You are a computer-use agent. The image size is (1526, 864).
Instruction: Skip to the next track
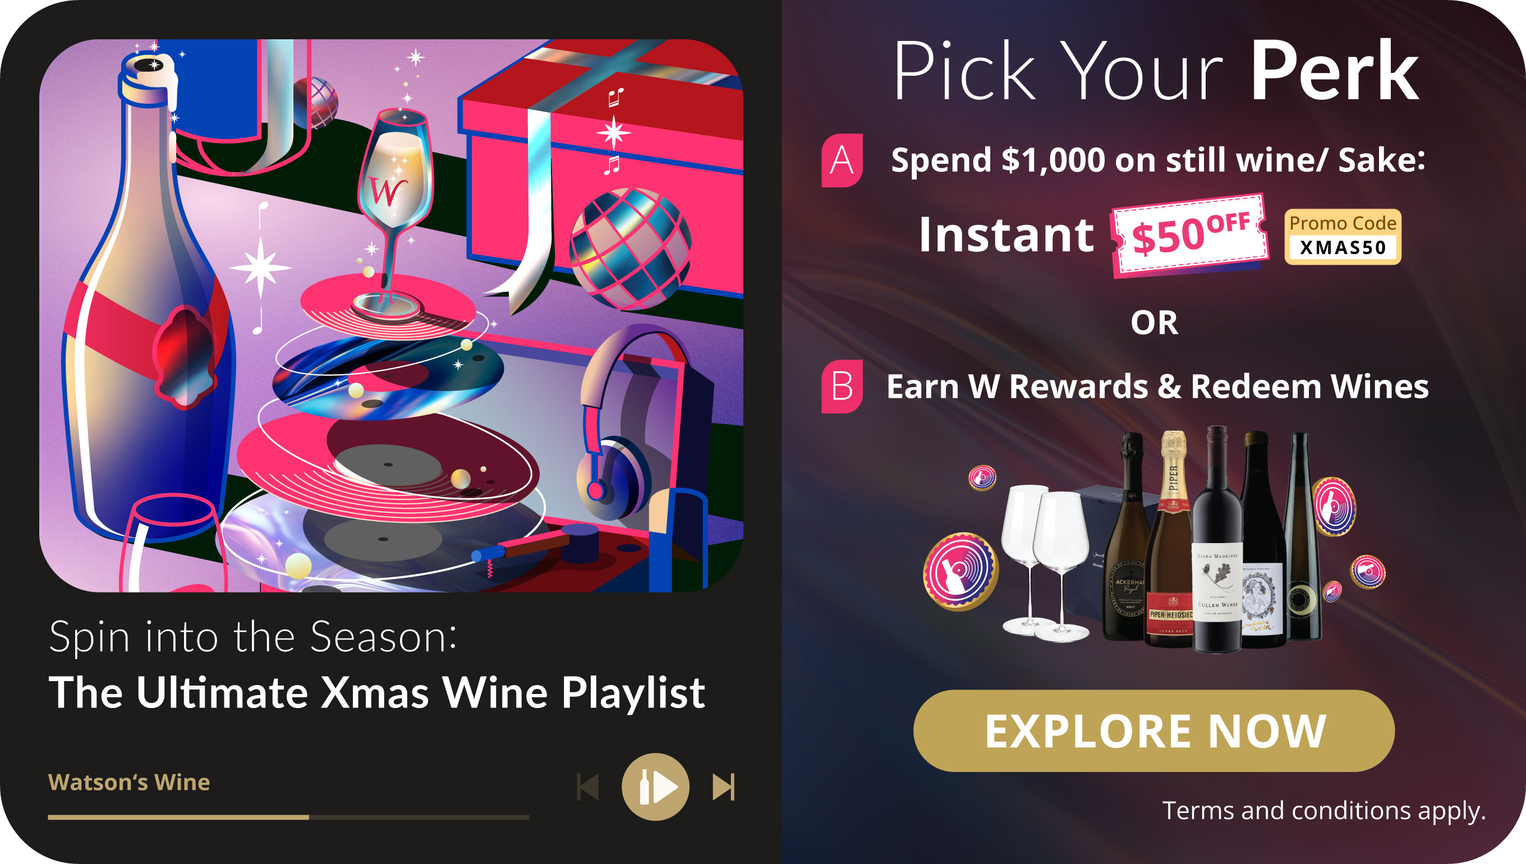click(723, 787)
